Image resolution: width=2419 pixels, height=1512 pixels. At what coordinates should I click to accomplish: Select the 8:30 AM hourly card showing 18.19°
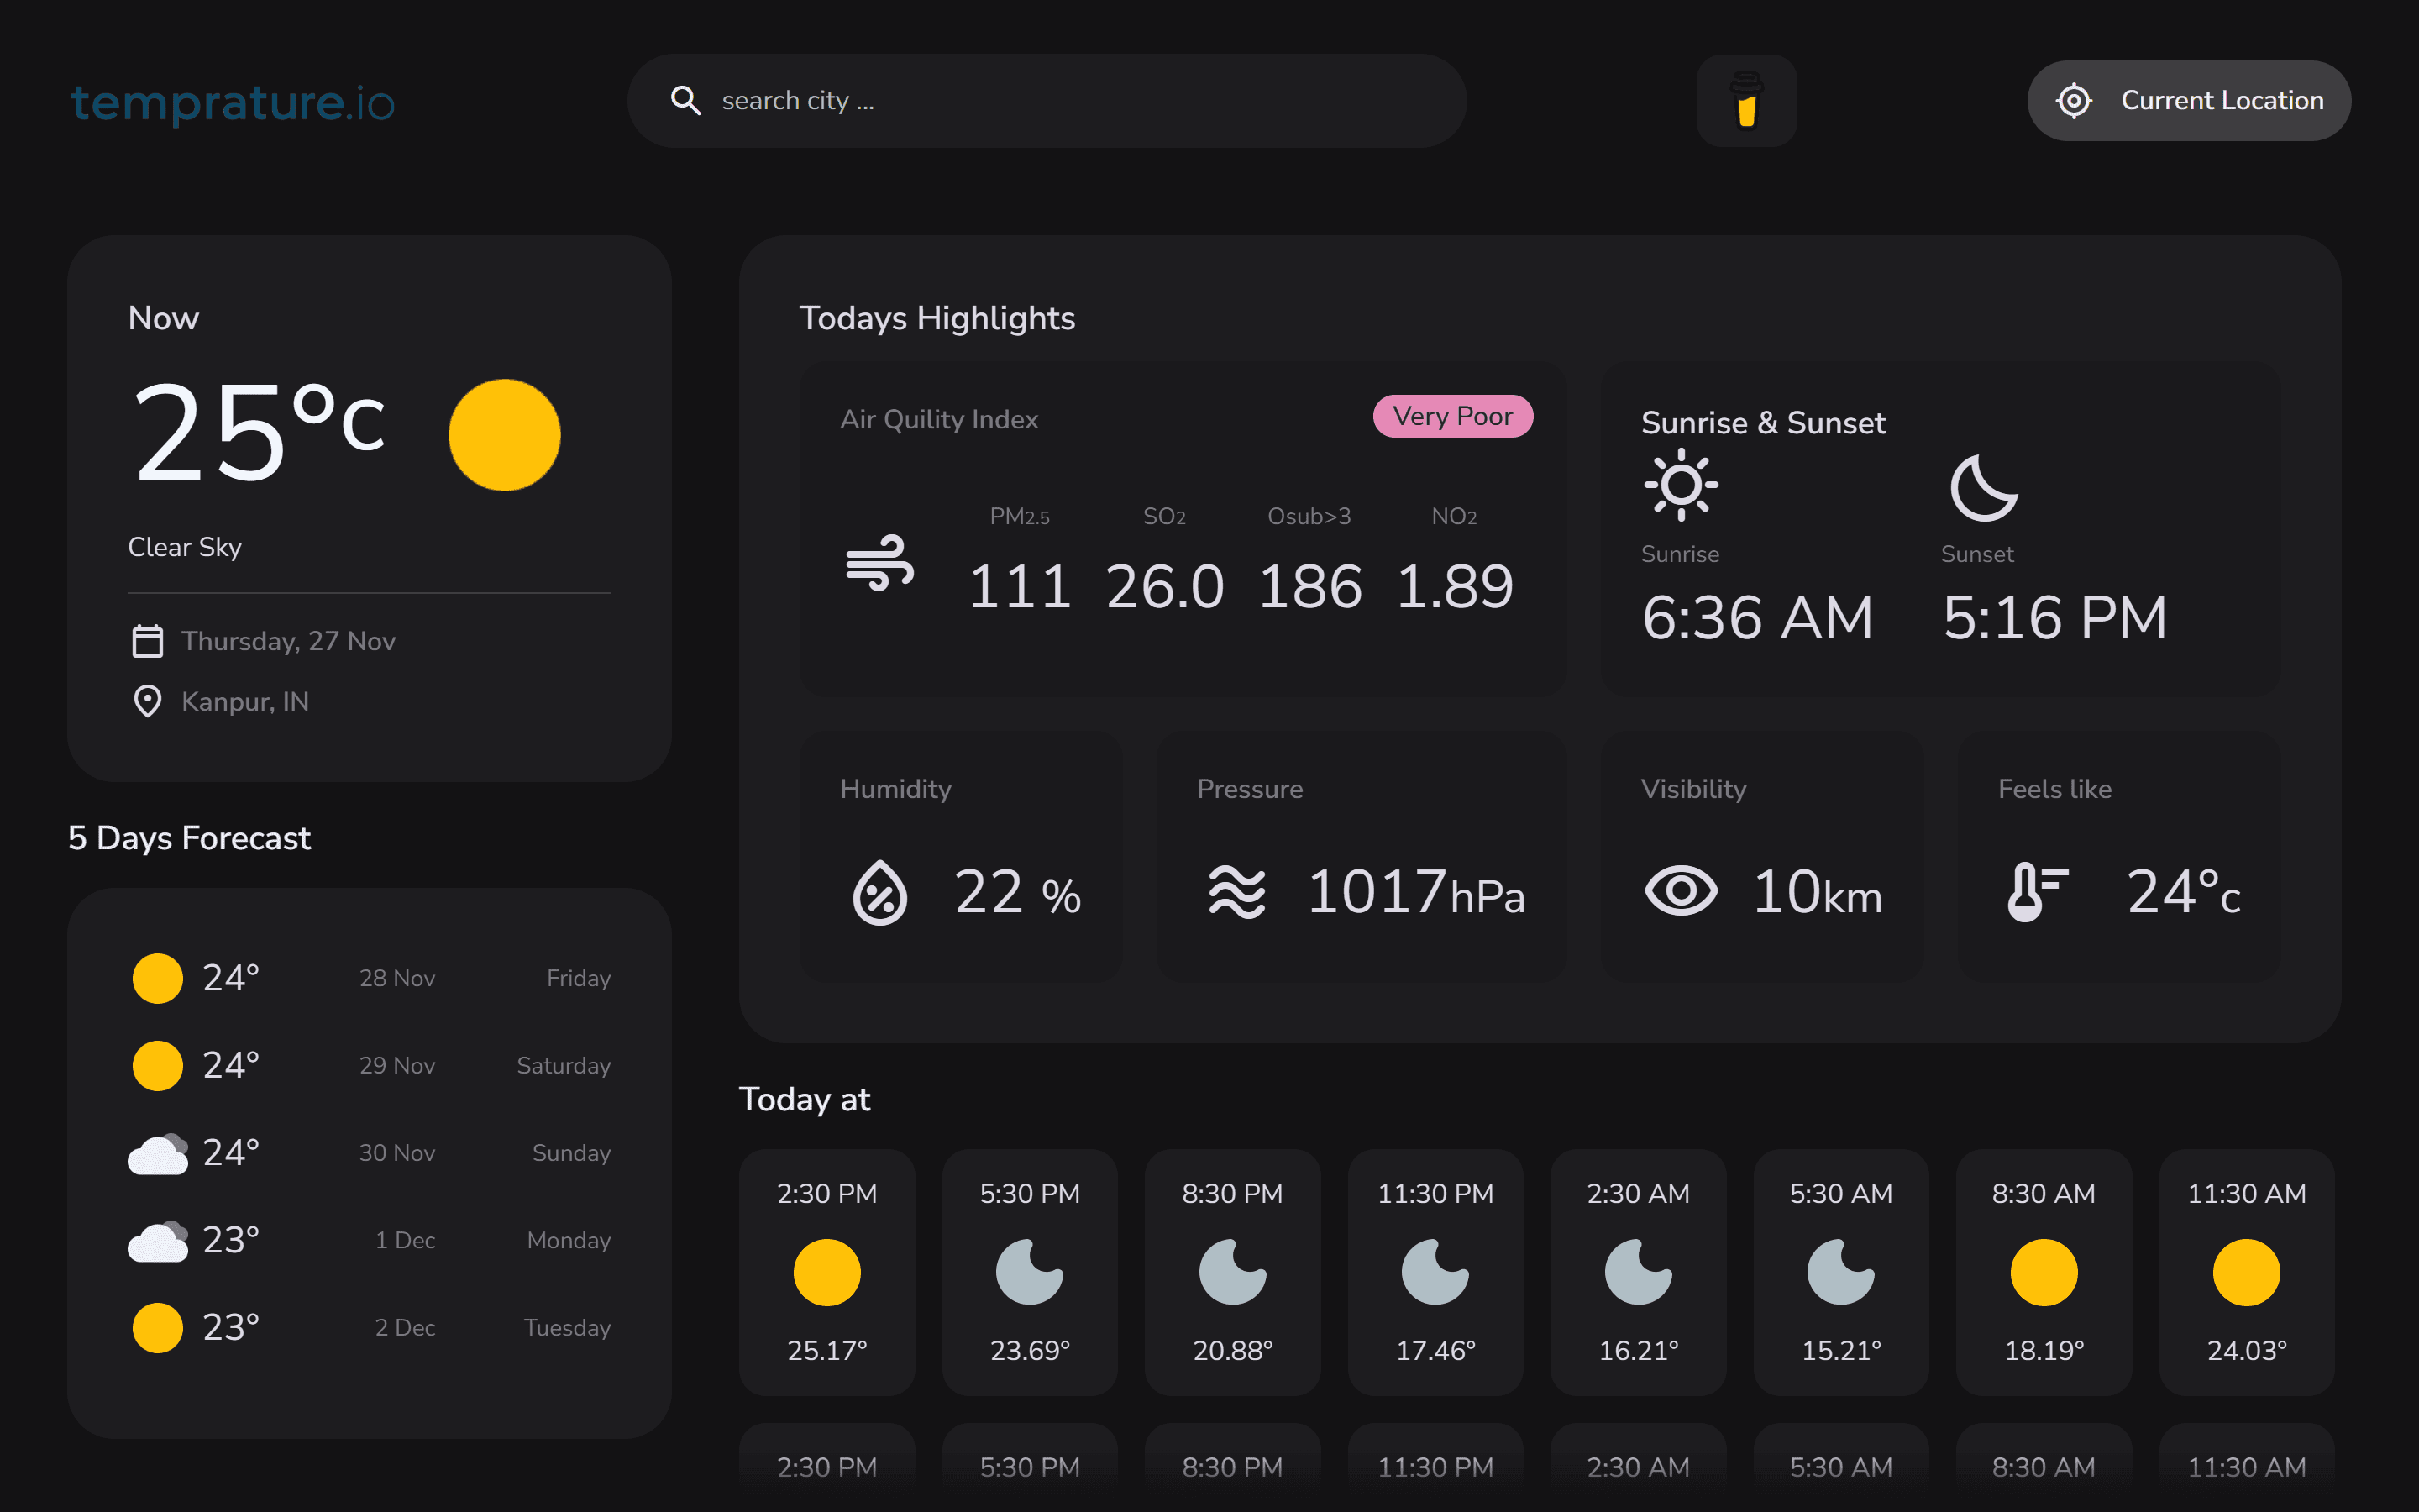(2044, 1271)
